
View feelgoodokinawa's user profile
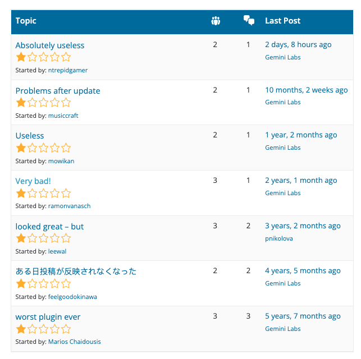(x=72, y=297)
